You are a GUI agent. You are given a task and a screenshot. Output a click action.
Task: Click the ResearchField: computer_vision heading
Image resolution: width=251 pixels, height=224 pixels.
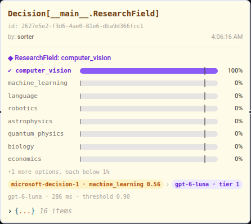pyautogui.click(x=63, y=58)
